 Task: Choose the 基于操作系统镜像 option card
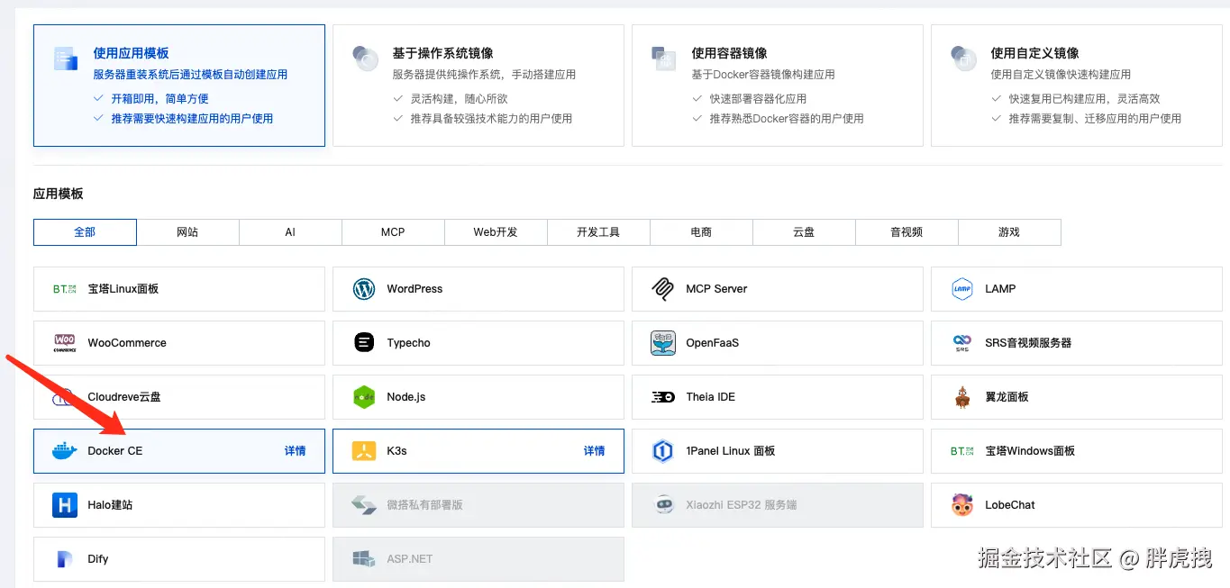coord(478,86)
